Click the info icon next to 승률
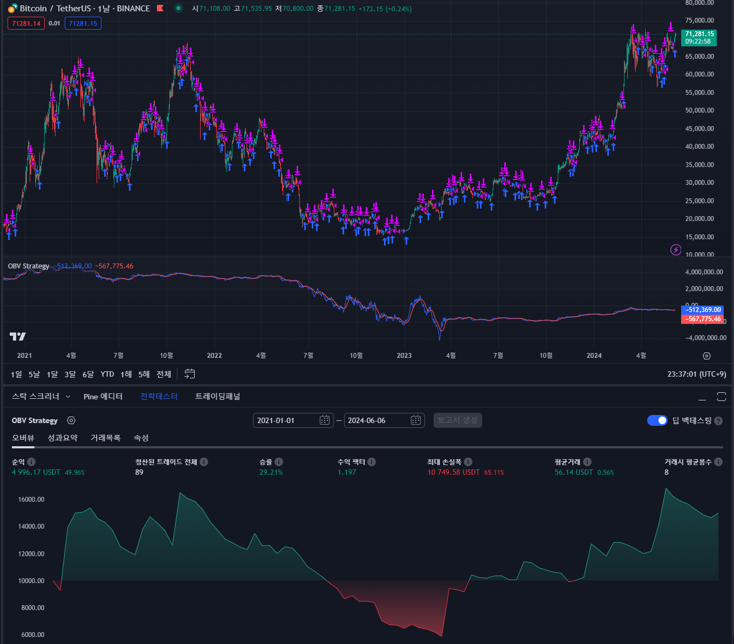The image size is (734, 644). pyautogui.click(x=279, y=462)
